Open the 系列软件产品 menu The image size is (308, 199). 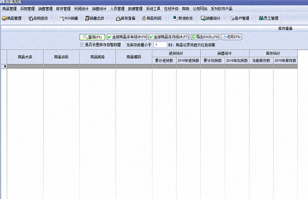tap(222, 9)
